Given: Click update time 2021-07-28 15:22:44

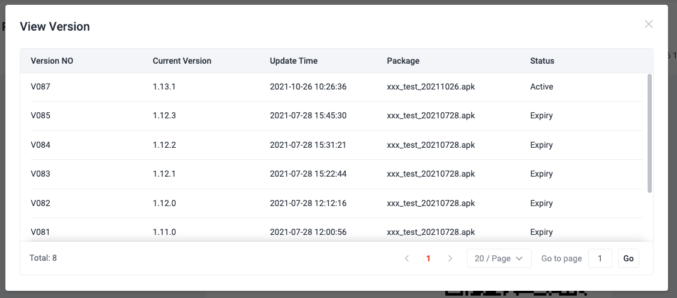Looking at the screenshot, I should [x=308, y=174].
